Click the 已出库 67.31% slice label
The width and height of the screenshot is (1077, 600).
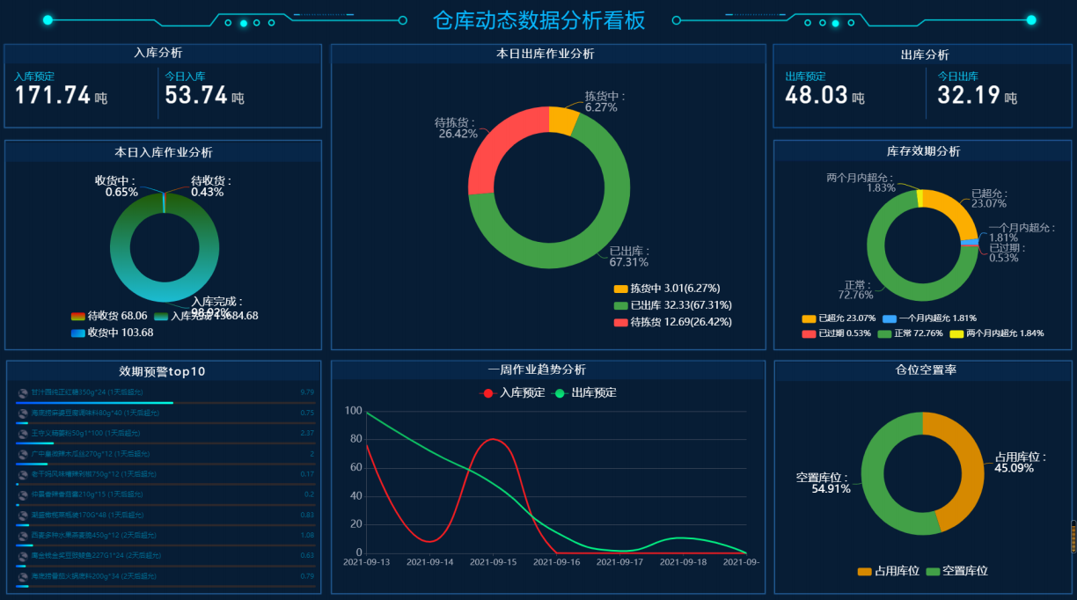click(630, 257)
